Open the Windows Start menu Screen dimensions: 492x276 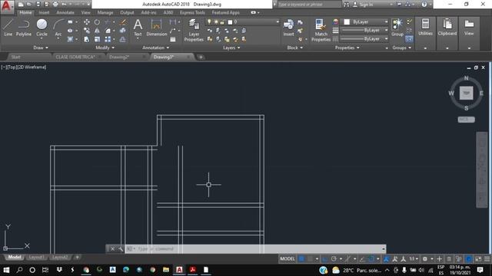(6, 270)
